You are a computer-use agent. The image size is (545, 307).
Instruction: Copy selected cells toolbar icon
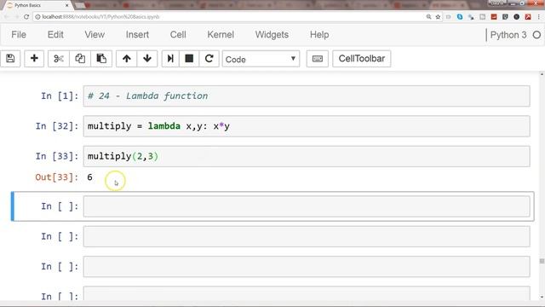pos(80,59)
